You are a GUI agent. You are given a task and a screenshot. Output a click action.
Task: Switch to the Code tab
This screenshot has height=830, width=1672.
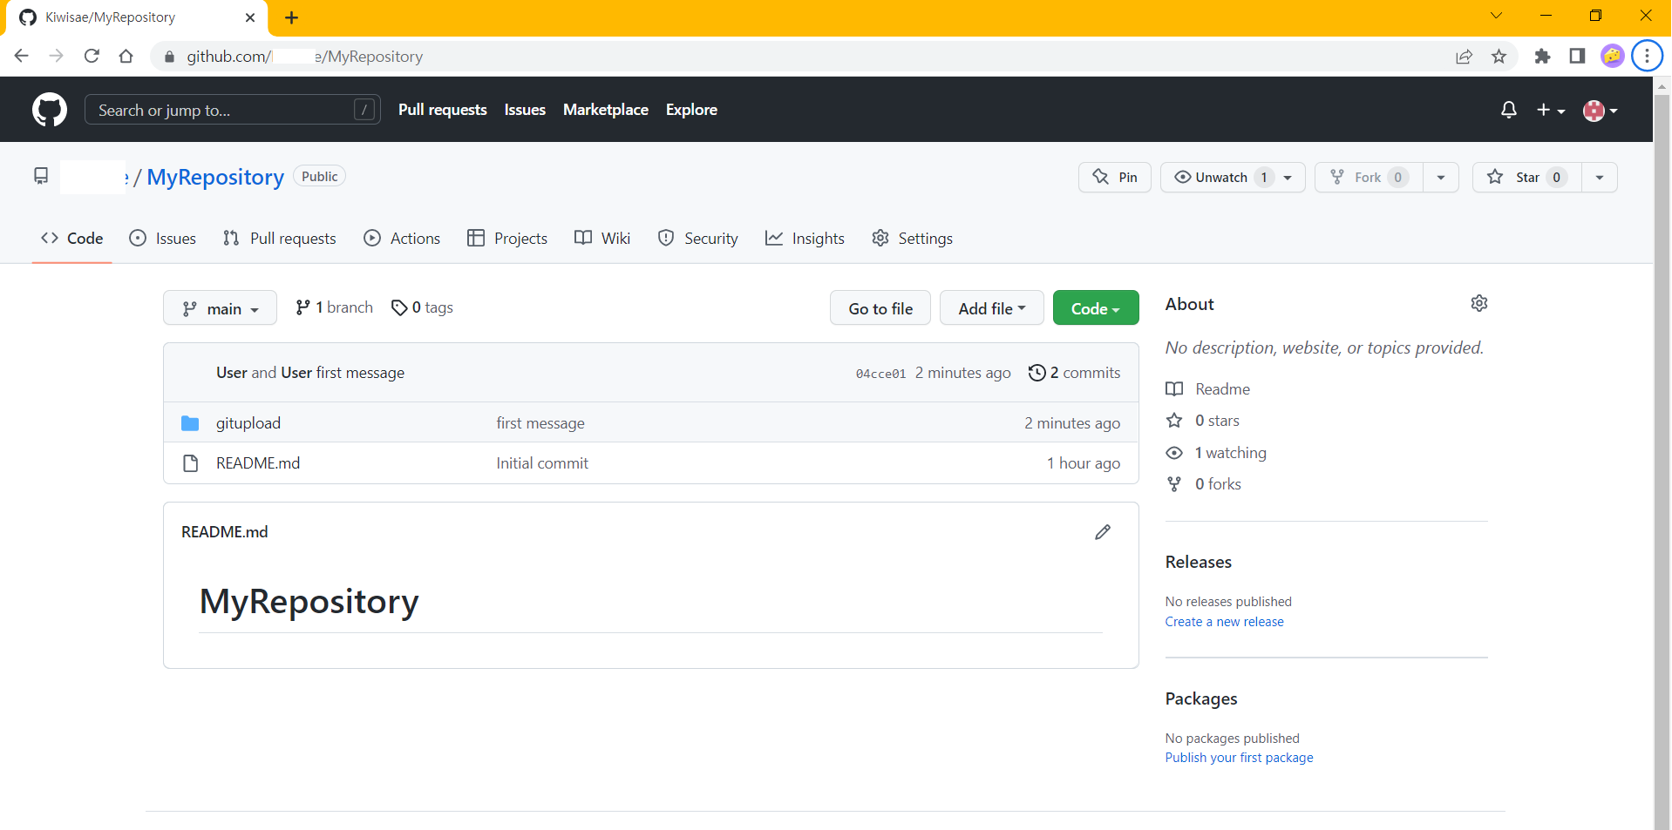coord(72,238)
